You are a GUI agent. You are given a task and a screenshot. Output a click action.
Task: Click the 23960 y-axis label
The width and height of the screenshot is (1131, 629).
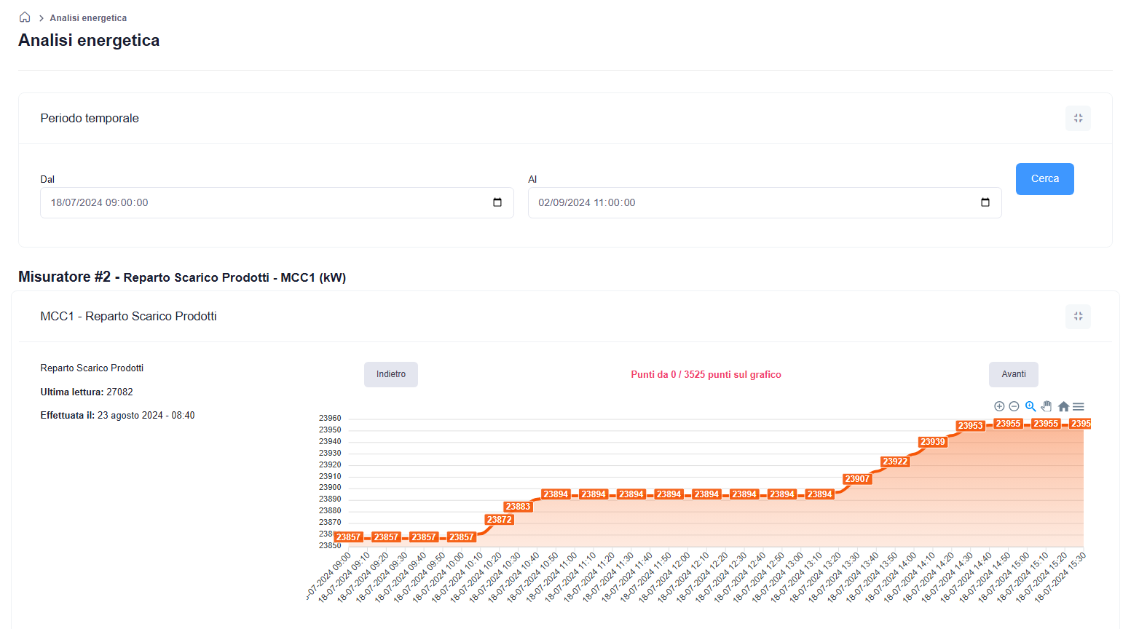pos(330,418)
